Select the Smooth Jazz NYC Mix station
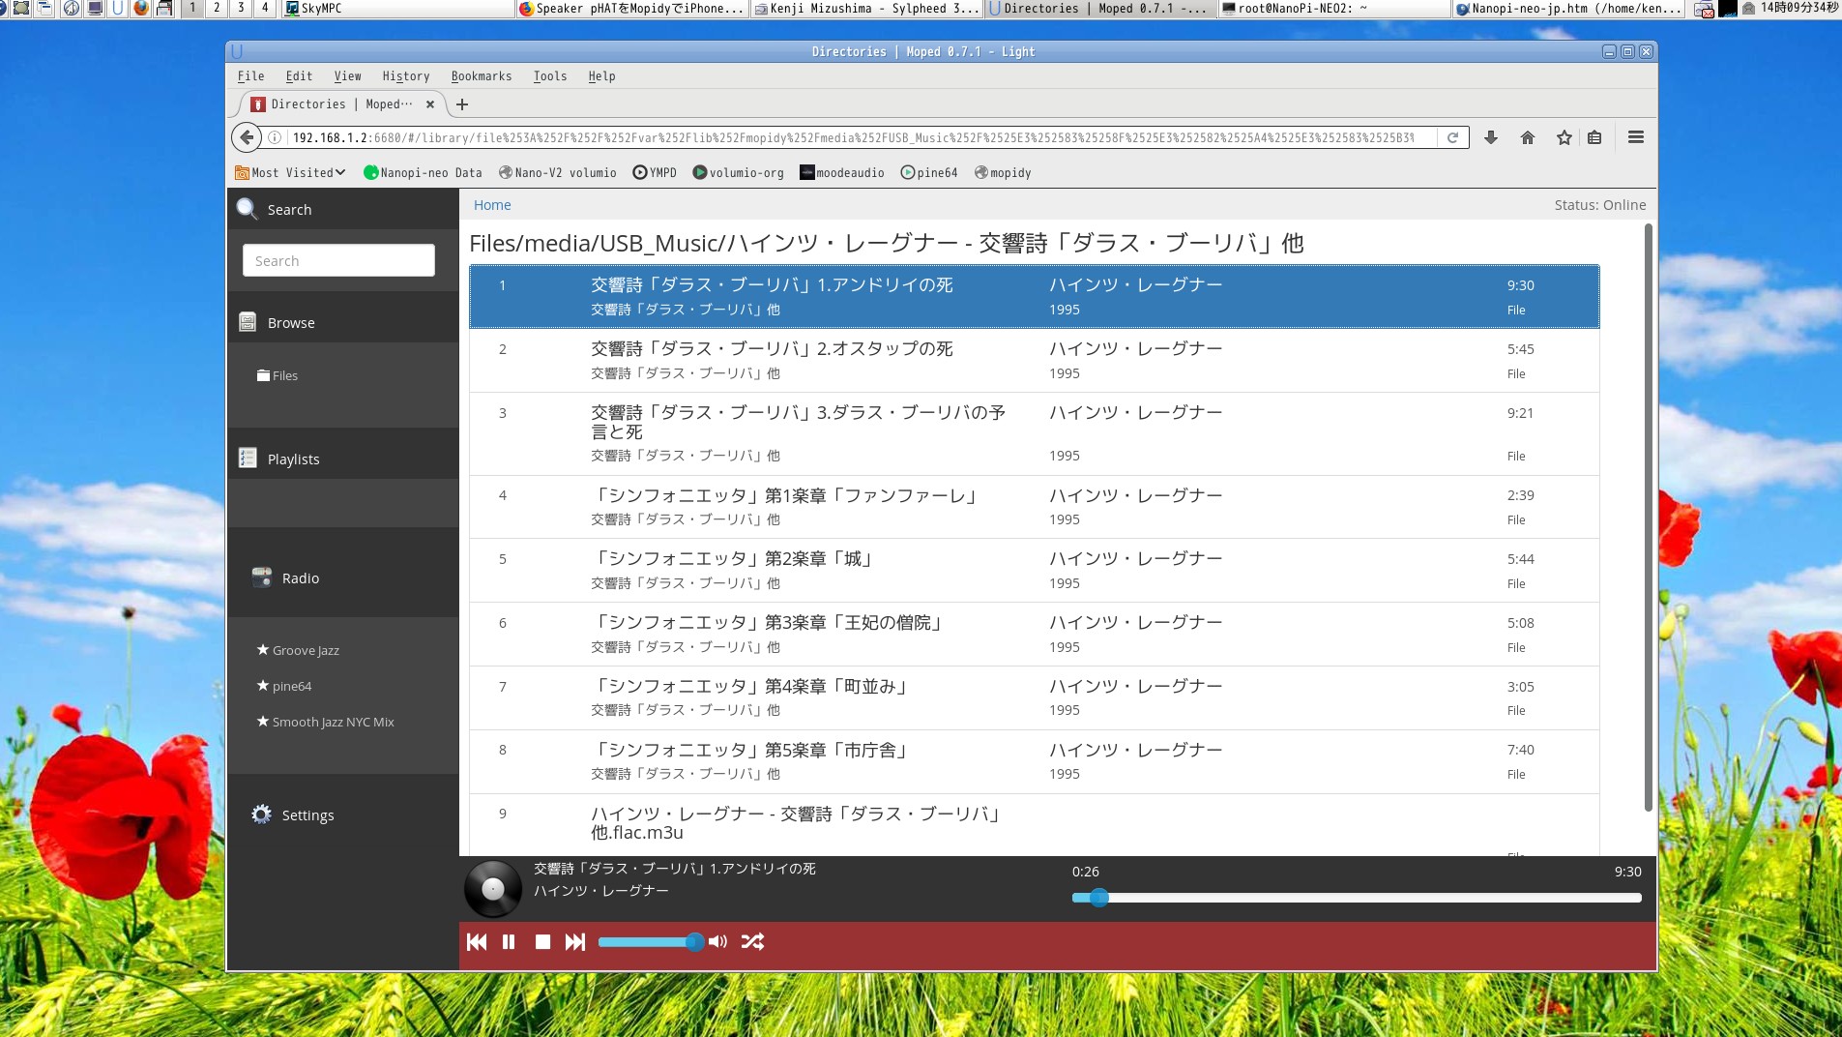The height and width of the screenshot is (1037, 1842). (x=333, y=723)
